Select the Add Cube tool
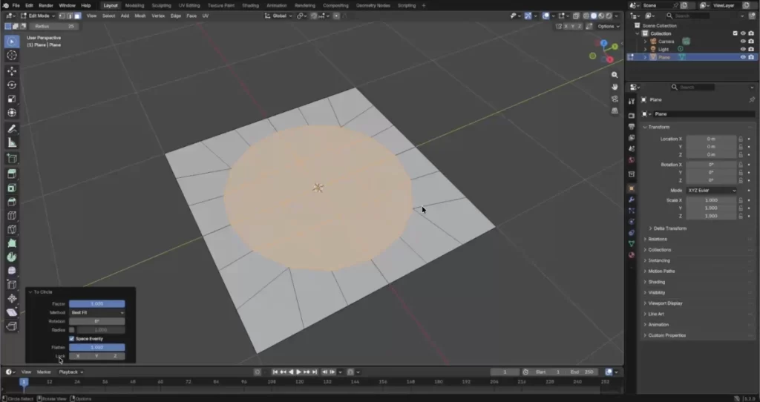The height and width of the screenshot is (402, 760). pyautogui.click(x=12, y=159)
